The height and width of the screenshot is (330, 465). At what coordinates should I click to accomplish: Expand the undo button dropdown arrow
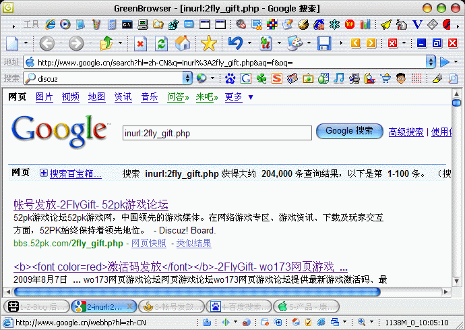point(249,43)
